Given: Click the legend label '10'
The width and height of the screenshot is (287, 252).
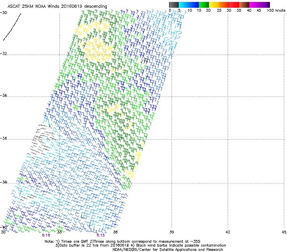Looking at the screenshot, I should (x=190, y=10).
